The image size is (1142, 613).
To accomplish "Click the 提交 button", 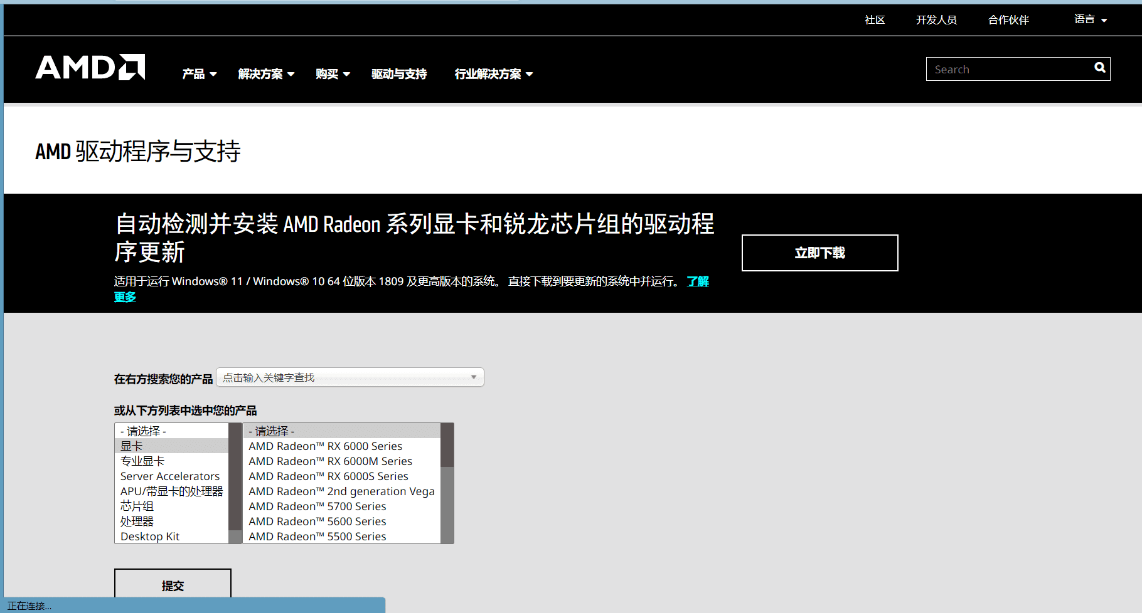I will click(x=172, y=585).
